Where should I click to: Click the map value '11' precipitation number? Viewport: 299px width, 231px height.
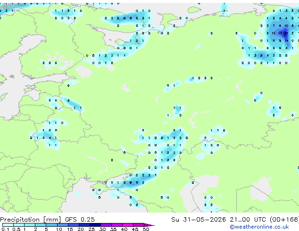click(274, 33)
